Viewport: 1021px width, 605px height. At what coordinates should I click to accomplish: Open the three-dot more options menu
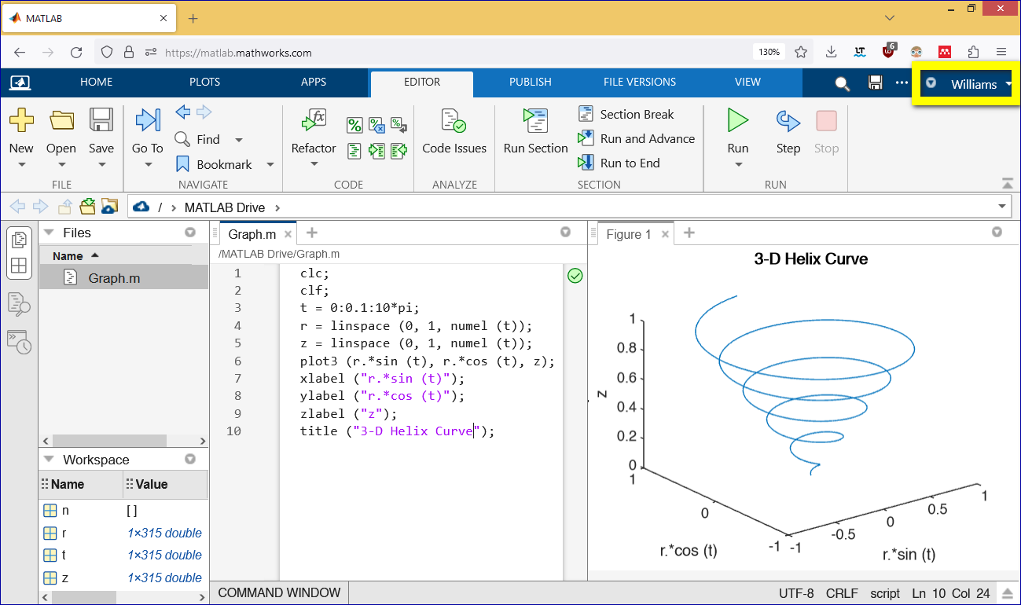pos(902,82)
